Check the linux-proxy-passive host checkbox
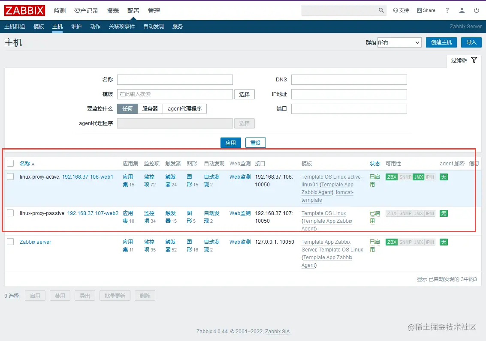Screen dimensions: 486x341 (10, 213)
